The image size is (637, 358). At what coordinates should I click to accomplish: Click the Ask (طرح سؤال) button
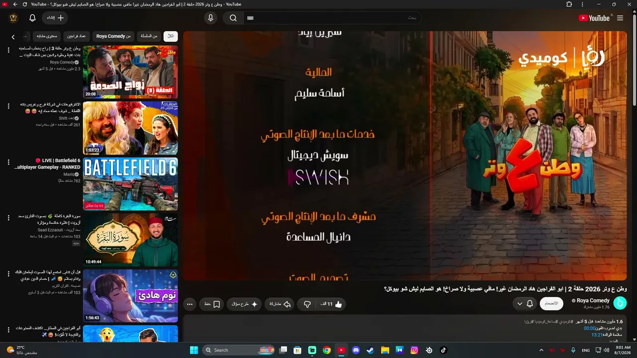point(244,304)
